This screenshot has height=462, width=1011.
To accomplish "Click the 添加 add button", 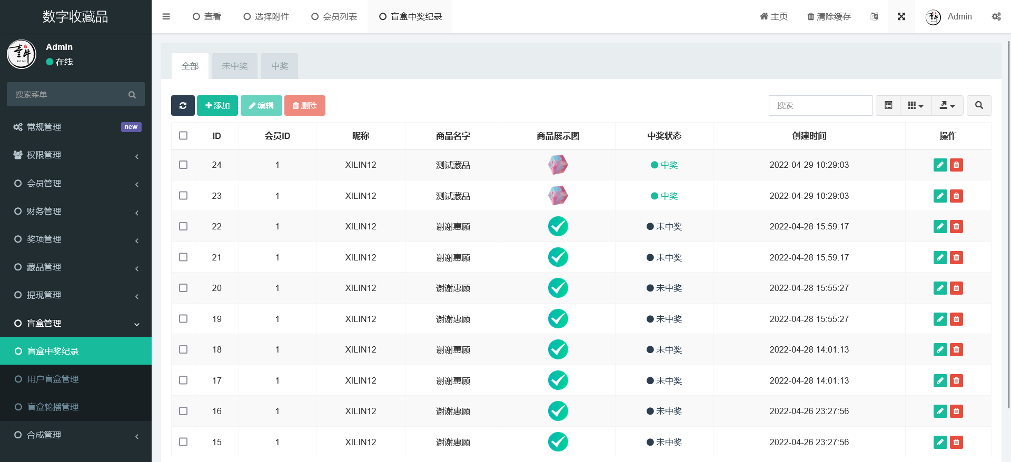I will (x=217, y=106).
